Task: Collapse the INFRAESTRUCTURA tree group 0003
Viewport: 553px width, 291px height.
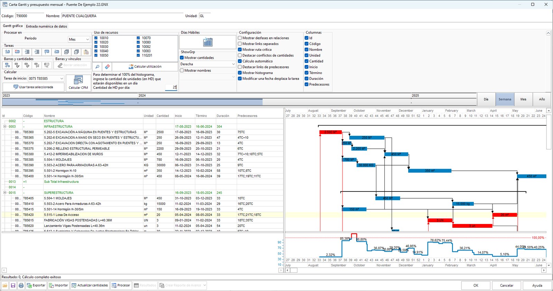Action: pos(5,126)
